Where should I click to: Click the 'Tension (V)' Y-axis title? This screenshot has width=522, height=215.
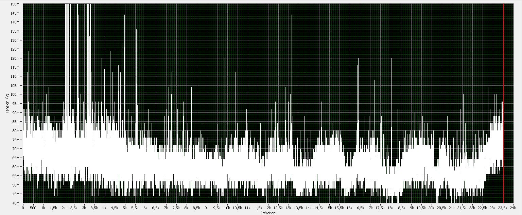coord(7,103)
